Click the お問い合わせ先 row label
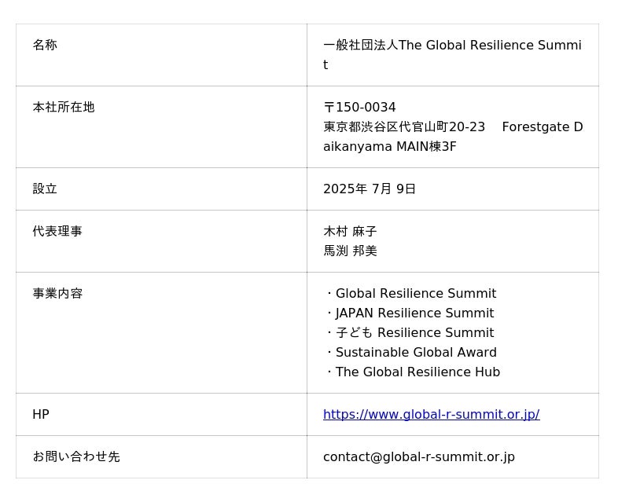 (x=75, y=456)
